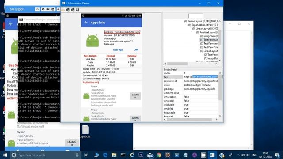Open the gear settings in SM G930F toolbar

(43, 9)
